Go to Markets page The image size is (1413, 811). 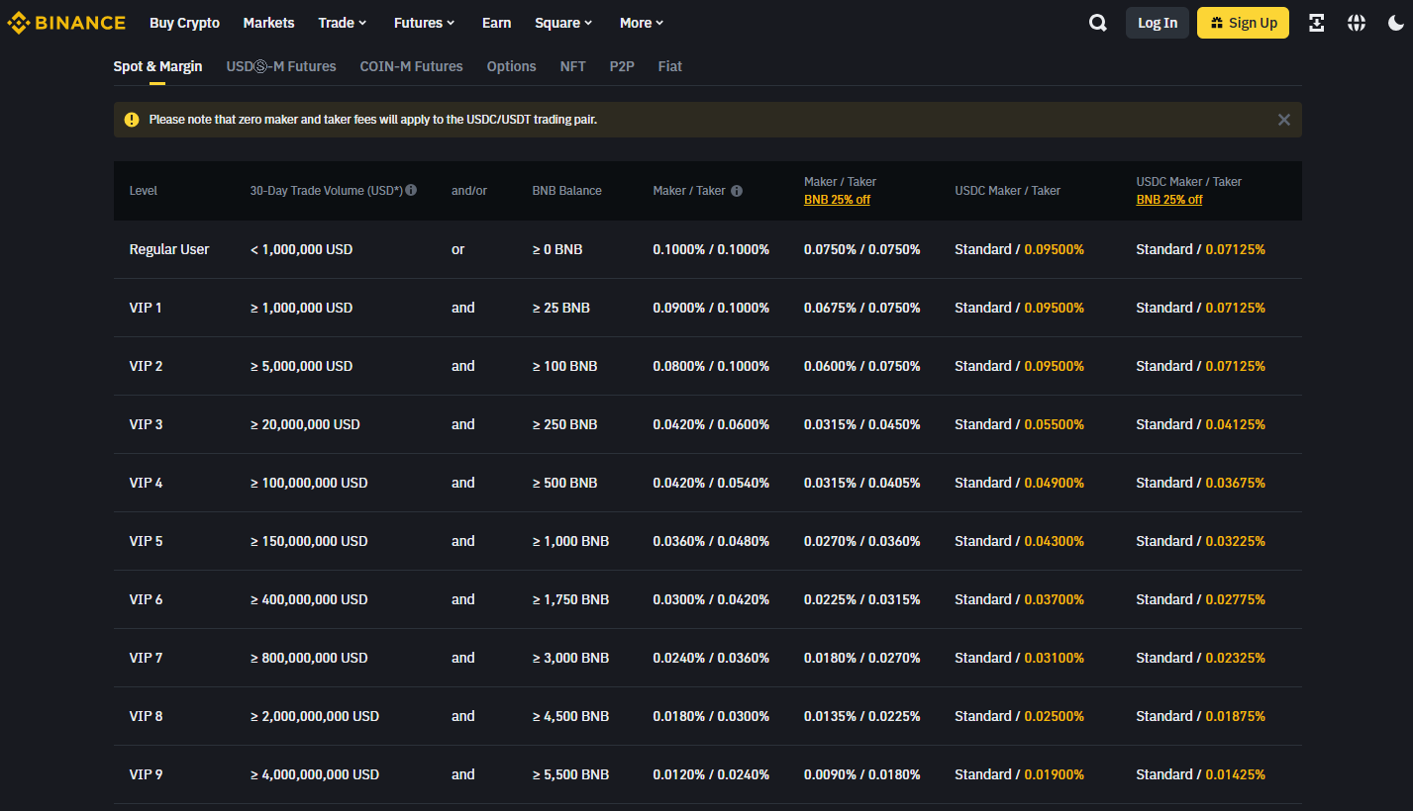[269, 23]
